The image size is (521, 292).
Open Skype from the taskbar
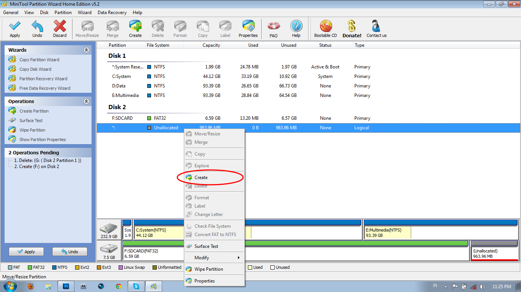tap(136, 286)
